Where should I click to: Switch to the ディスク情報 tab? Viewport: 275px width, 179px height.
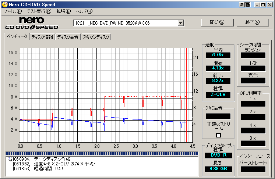tap(42, 37)
